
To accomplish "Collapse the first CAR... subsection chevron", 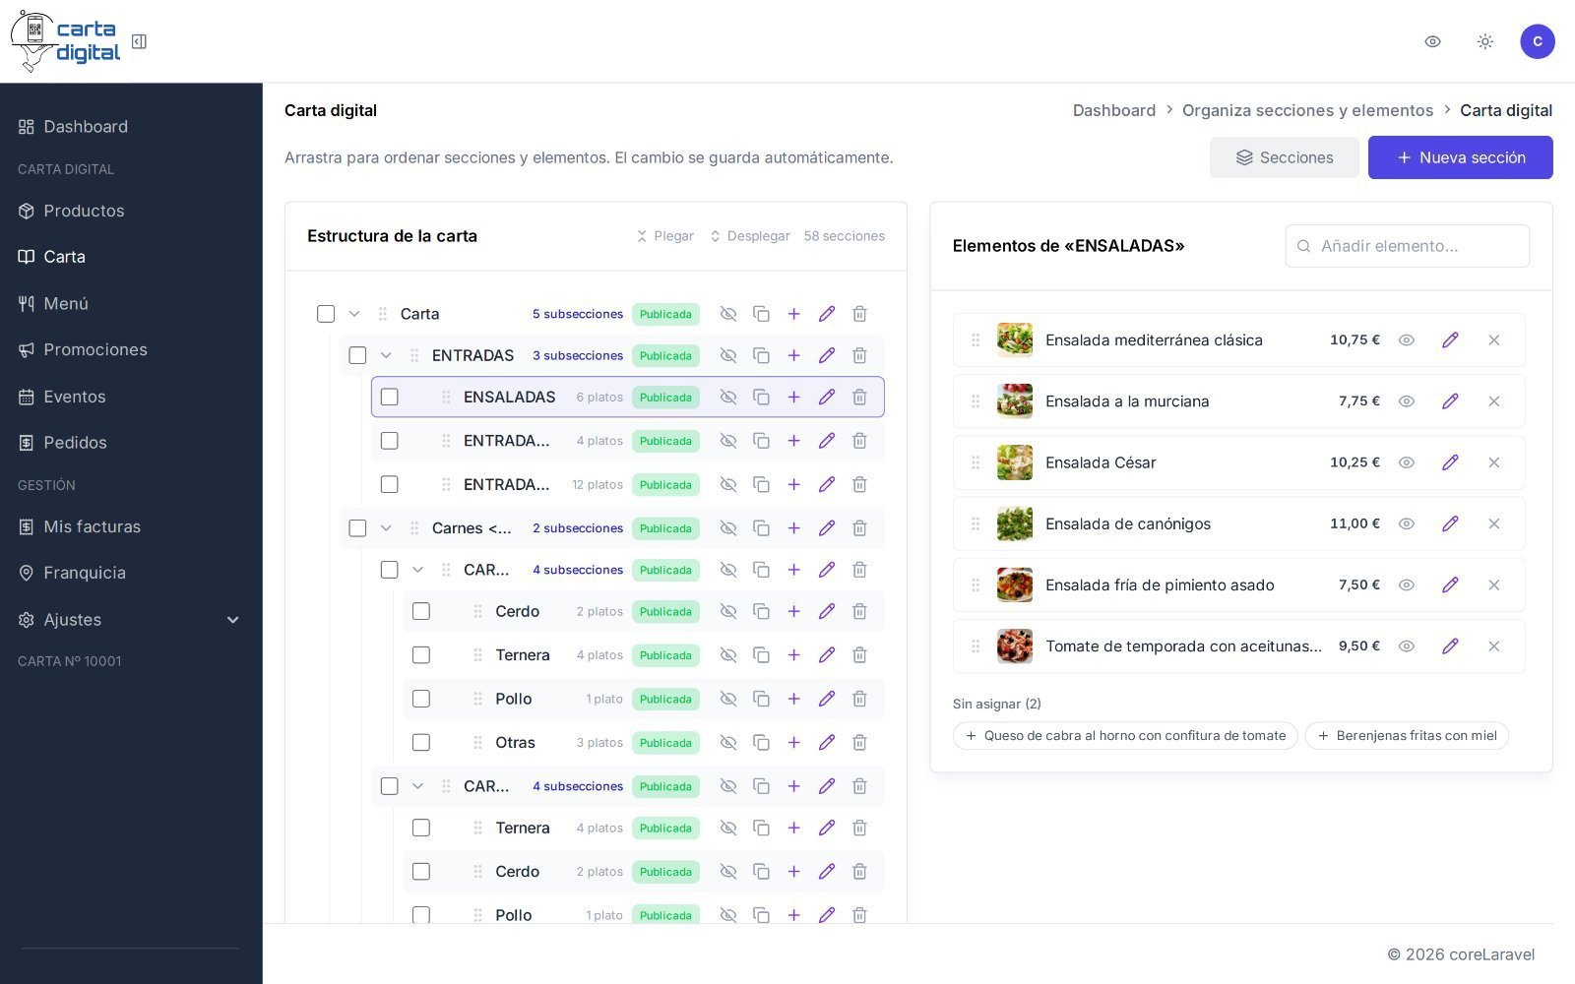I will 417,570.
